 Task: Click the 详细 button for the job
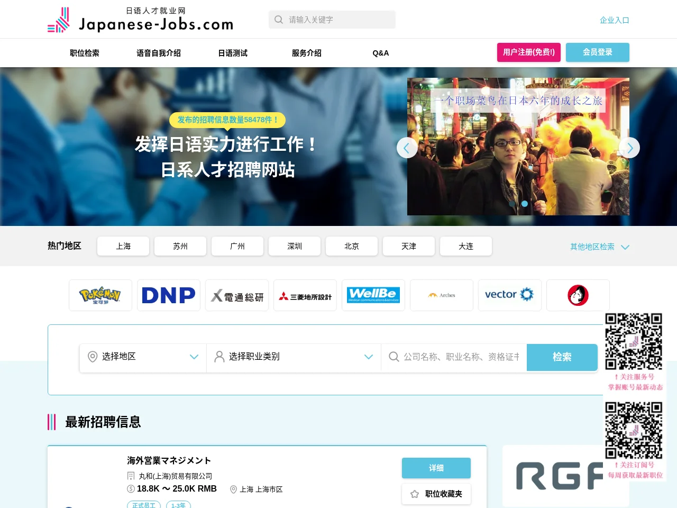coord(436,468)
